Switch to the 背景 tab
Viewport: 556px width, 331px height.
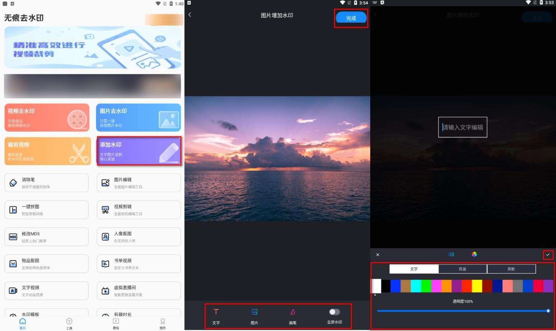pyautogui.click(x=463, y=269)
